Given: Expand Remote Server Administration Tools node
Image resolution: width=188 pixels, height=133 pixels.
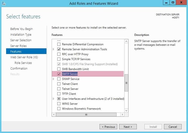Looking at the screenshot, I should pyautogui.click(x=54, y=49).
